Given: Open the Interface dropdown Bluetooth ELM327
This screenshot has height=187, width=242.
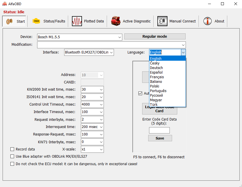Looking at the screenshot, I should [111, 52].
